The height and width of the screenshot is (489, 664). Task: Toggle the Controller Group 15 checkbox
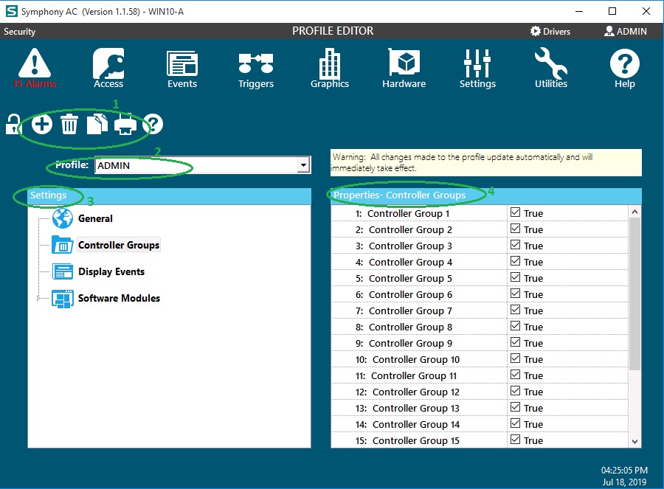516,440
